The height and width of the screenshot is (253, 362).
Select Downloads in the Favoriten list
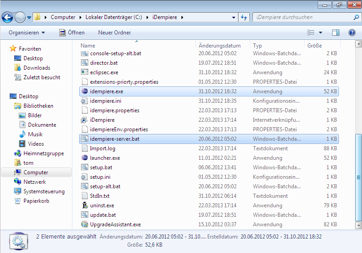[x=37, y=68]
